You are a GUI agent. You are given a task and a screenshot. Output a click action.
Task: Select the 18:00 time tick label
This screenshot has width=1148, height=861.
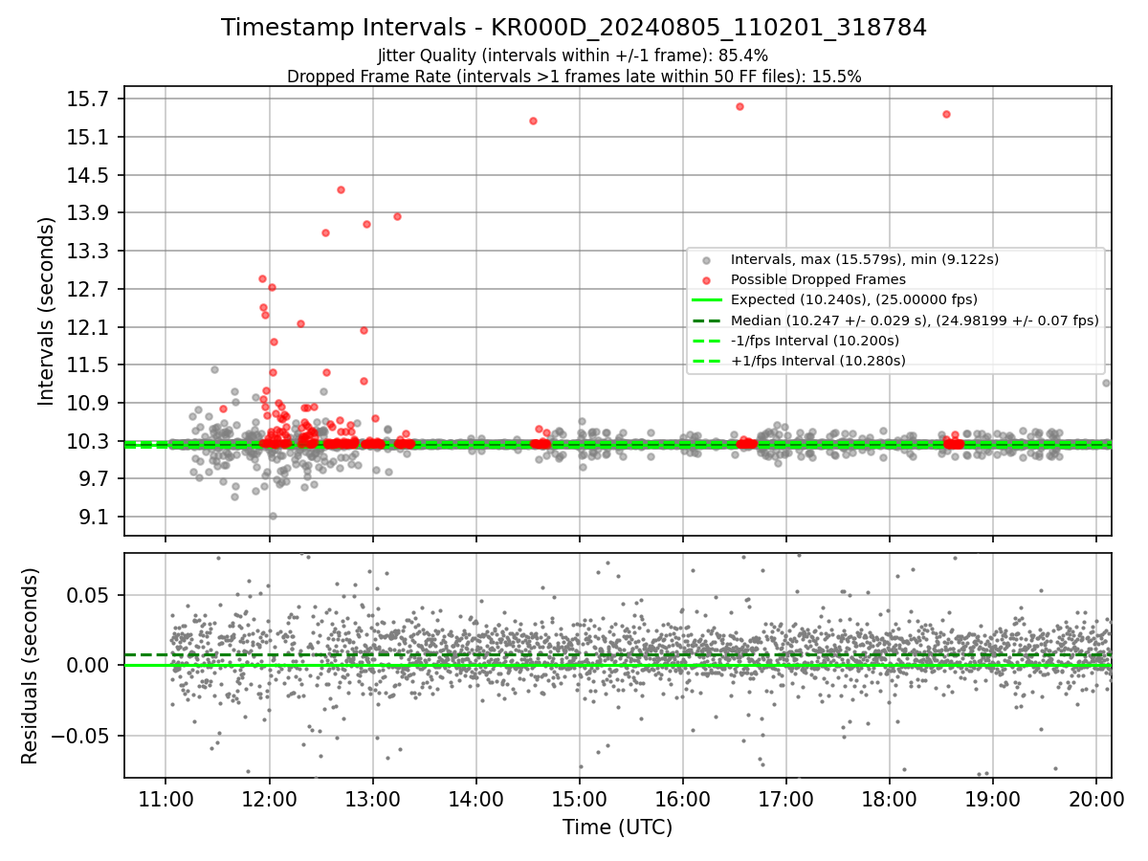point(890,798)
